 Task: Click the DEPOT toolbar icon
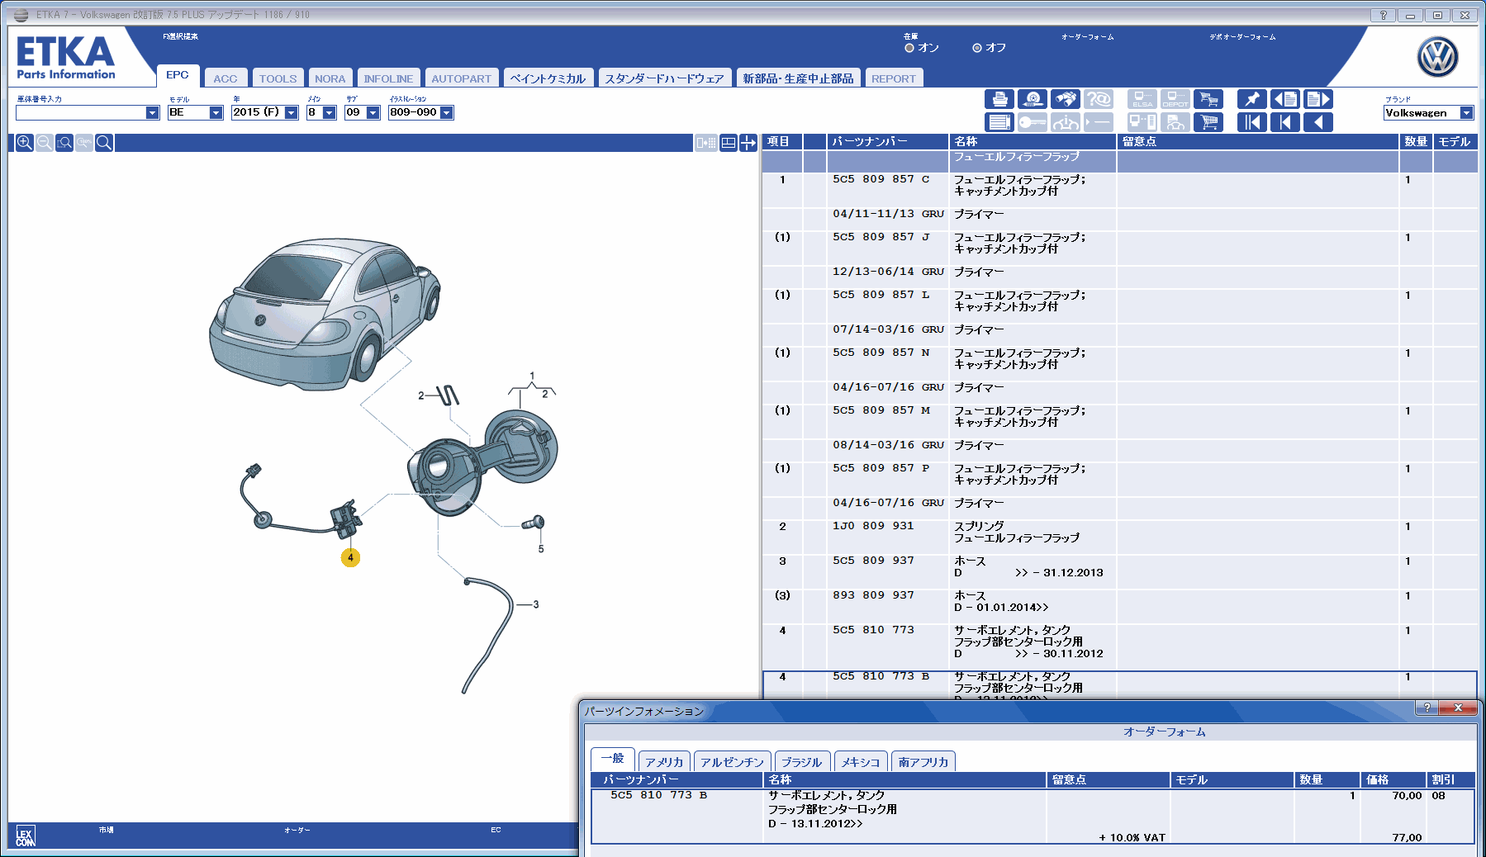[1175, 99]
